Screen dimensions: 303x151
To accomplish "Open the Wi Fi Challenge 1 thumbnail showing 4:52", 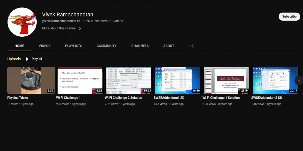I will point(80,80).
